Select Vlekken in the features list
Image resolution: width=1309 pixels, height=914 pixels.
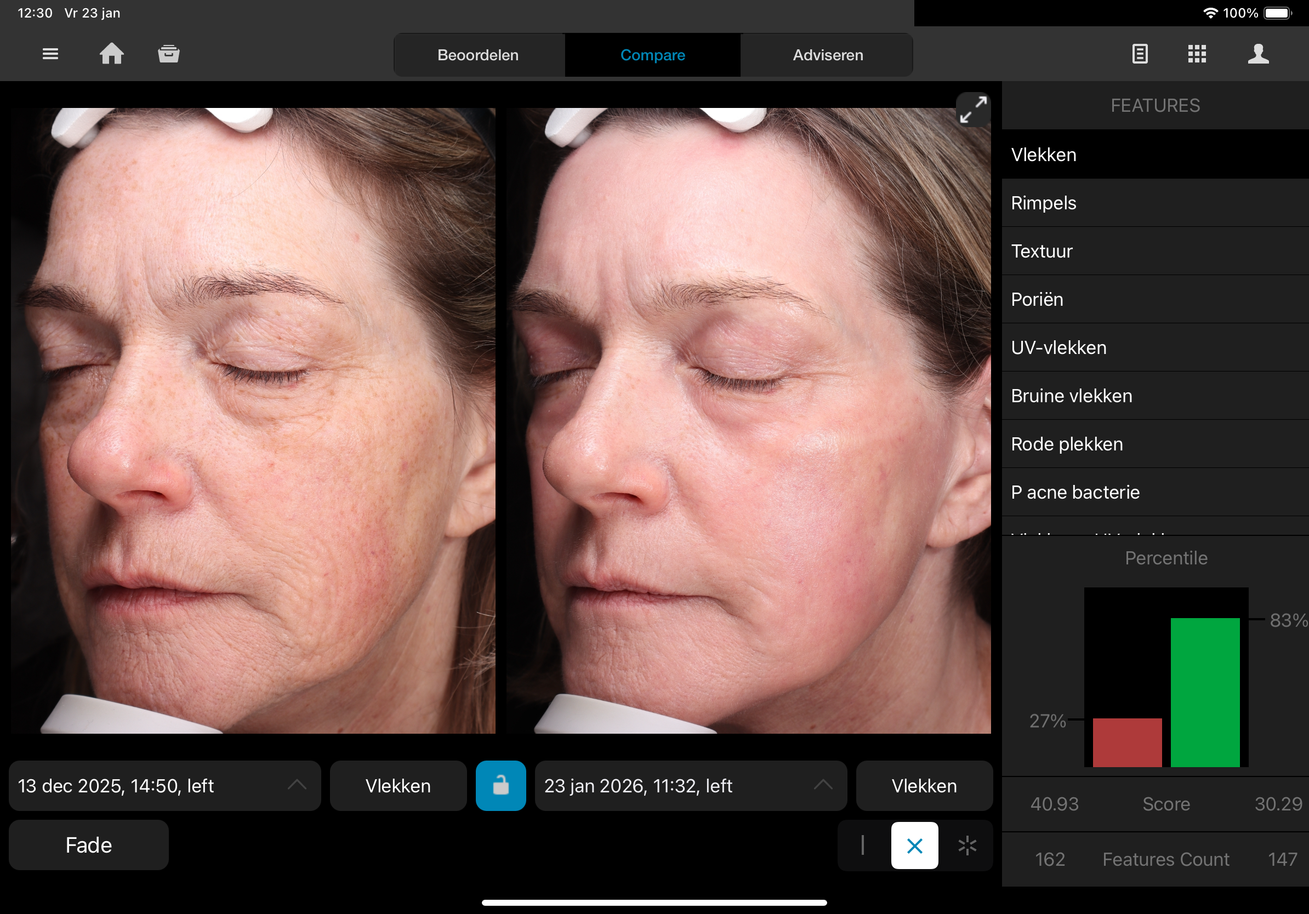1155,155
